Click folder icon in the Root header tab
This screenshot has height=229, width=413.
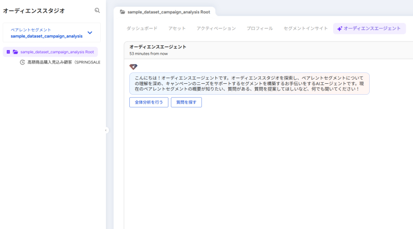[x=123, y=12]
